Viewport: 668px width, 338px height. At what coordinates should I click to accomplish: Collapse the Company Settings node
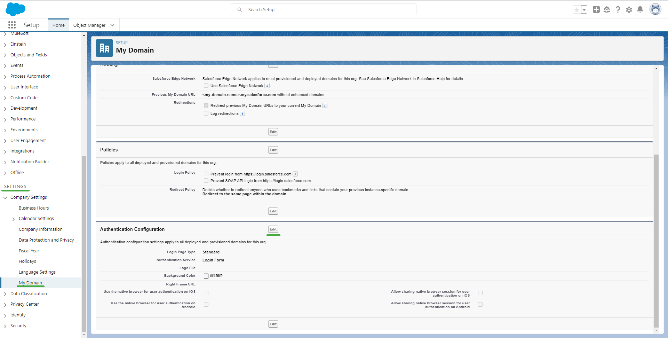click(5, 198)
